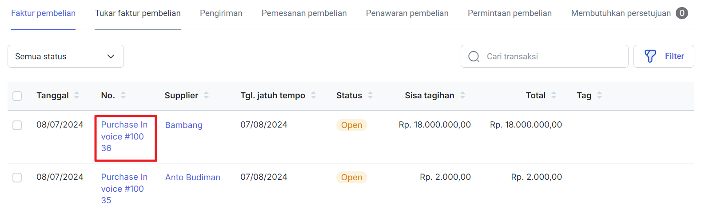Open the Semua status dropdown

click(66, 56)
